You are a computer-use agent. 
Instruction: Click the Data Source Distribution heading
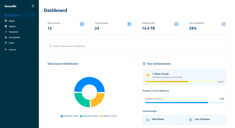coord(63,64)
